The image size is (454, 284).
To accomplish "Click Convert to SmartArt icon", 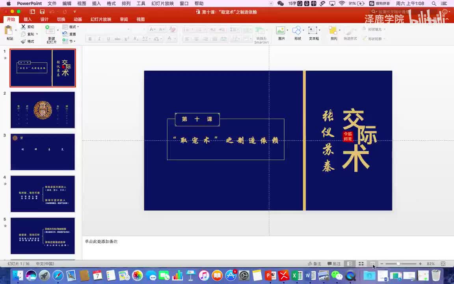I will [x=260, y=30].
